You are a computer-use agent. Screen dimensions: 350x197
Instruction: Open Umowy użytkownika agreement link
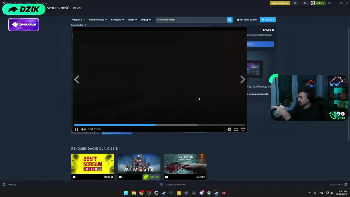(258, 94)
